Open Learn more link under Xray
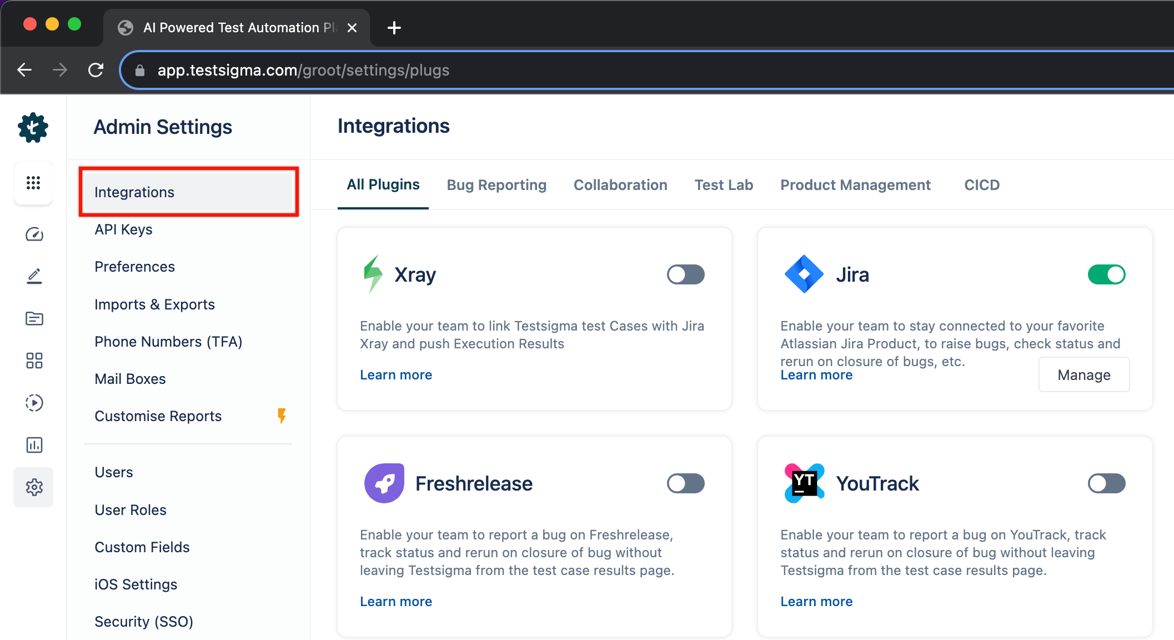 396,375
